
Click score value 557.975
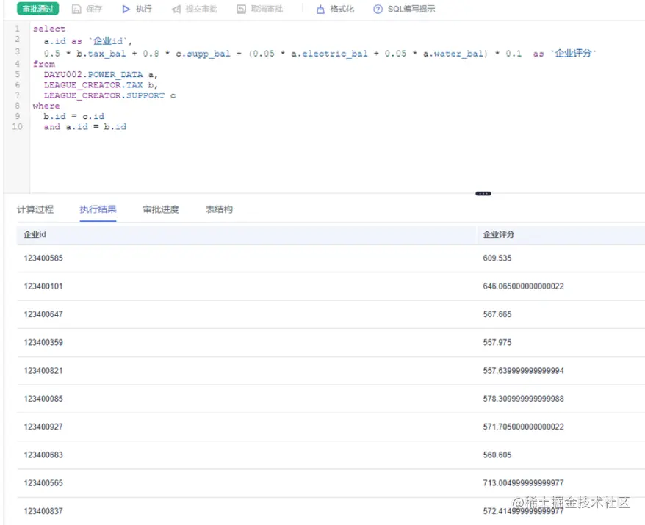click(497, 342)
